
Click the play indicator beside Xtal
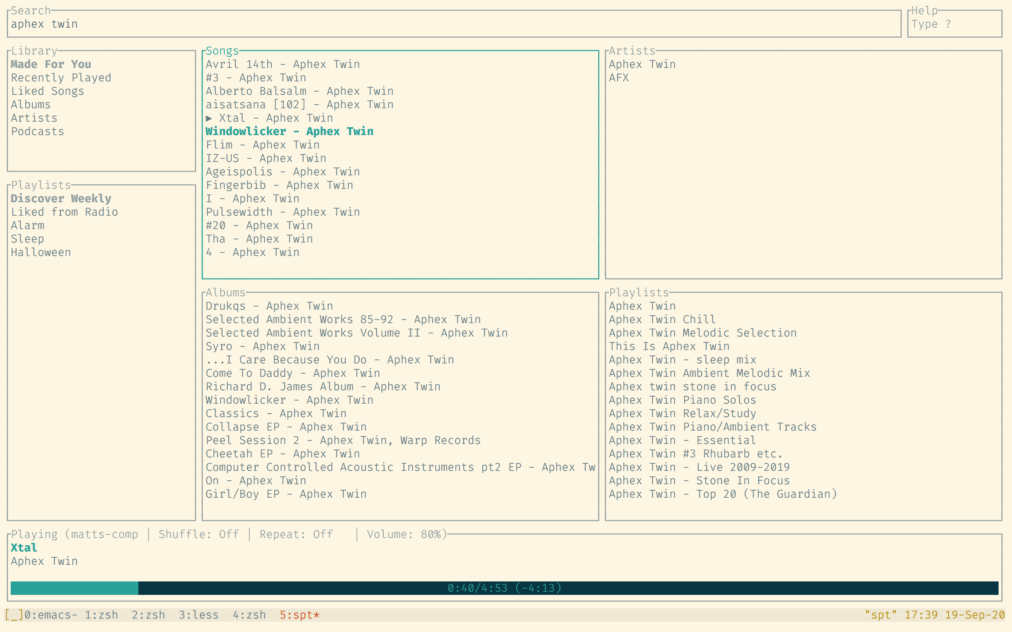[209, 118]
